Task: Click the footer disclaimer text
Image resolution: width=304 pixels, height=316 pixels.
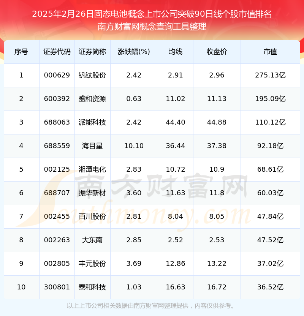Action: click(x=152, y=306)
